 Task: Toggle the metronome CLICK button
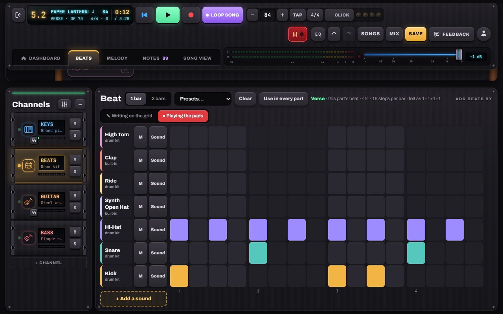(x=339, y=15)
